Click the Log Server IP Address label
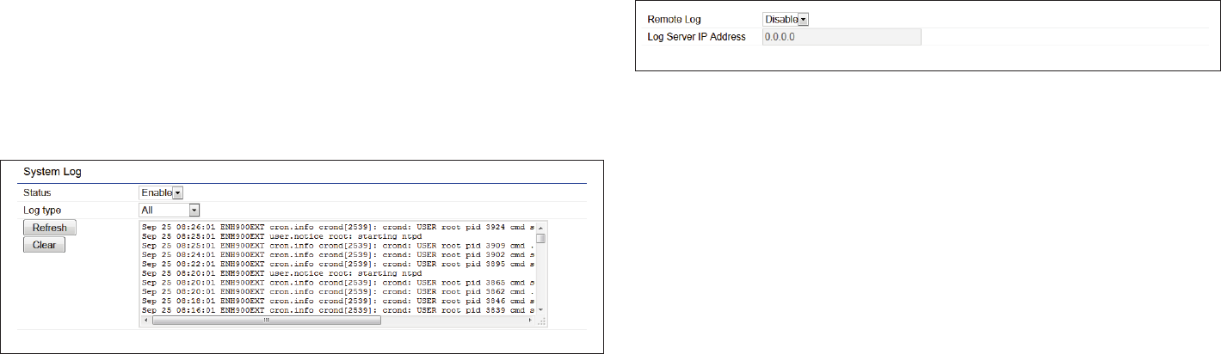Image resolution: width=1221 pixels, height=354 pixels. click(x=696, y=38)
